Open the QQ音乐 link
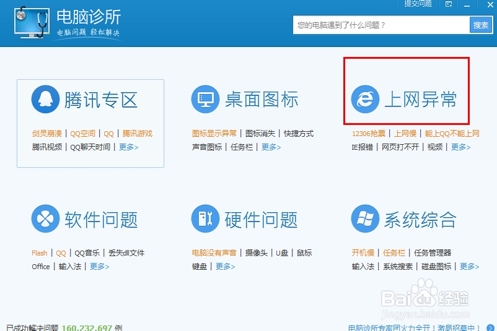The height and width of the screenshot is (331, 497). (87, 253)
